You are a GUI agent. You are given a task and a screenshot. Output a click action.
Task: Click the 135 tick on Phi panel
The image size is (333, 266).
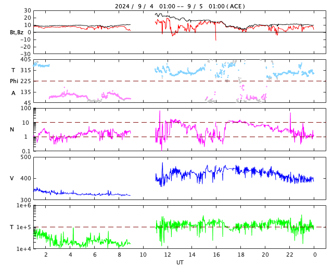(25, 92)
